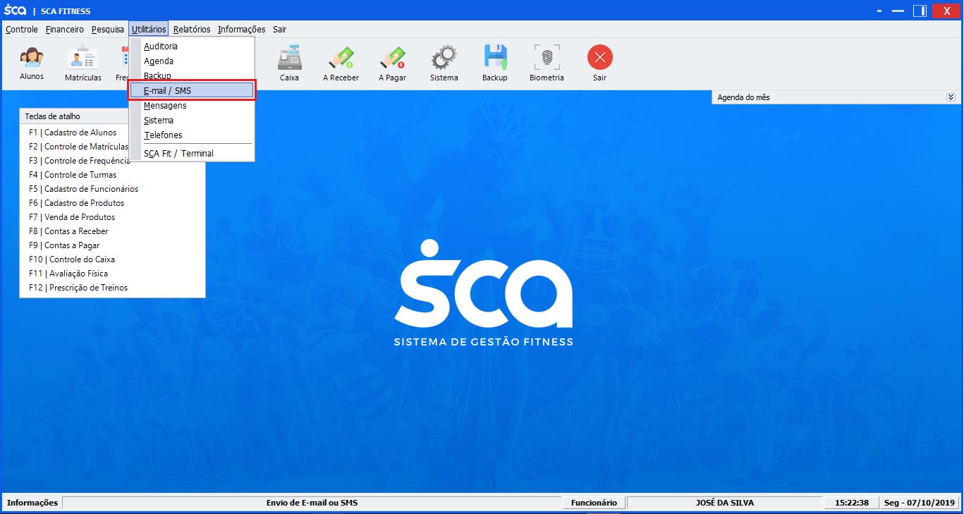
Task: Click JOSÉ DA SILVA in status bar
Action: [x=724, y=503]
